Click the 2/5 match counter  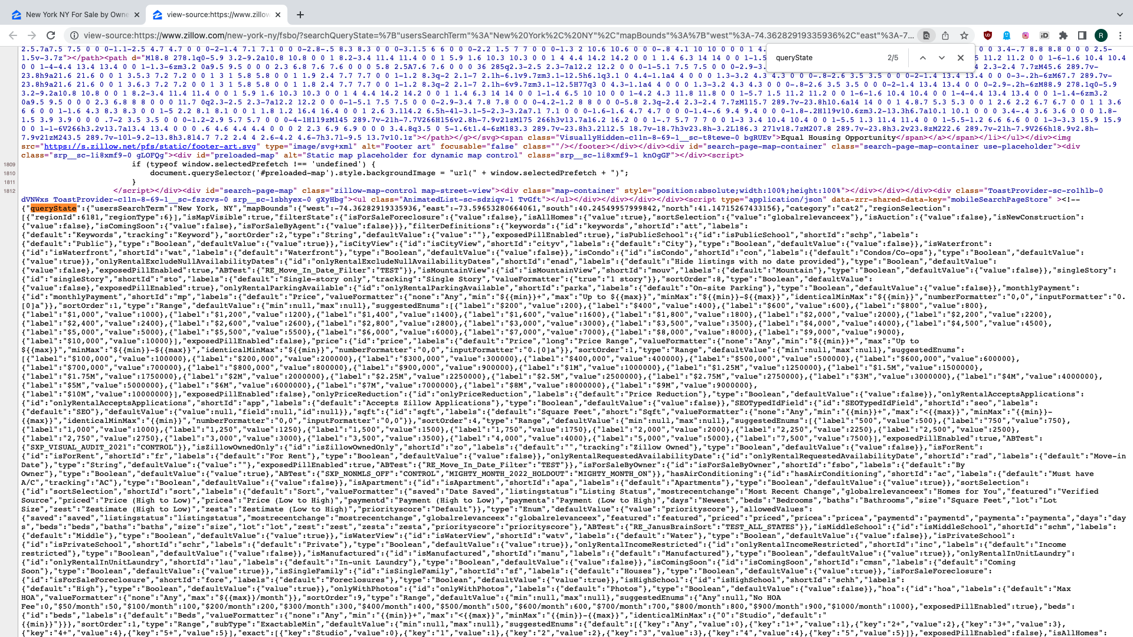(x=893, y=58)
